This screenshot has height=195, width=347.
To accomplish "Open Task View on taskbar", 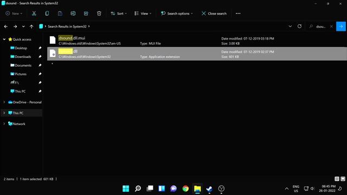I will click(x=150, y=188).
